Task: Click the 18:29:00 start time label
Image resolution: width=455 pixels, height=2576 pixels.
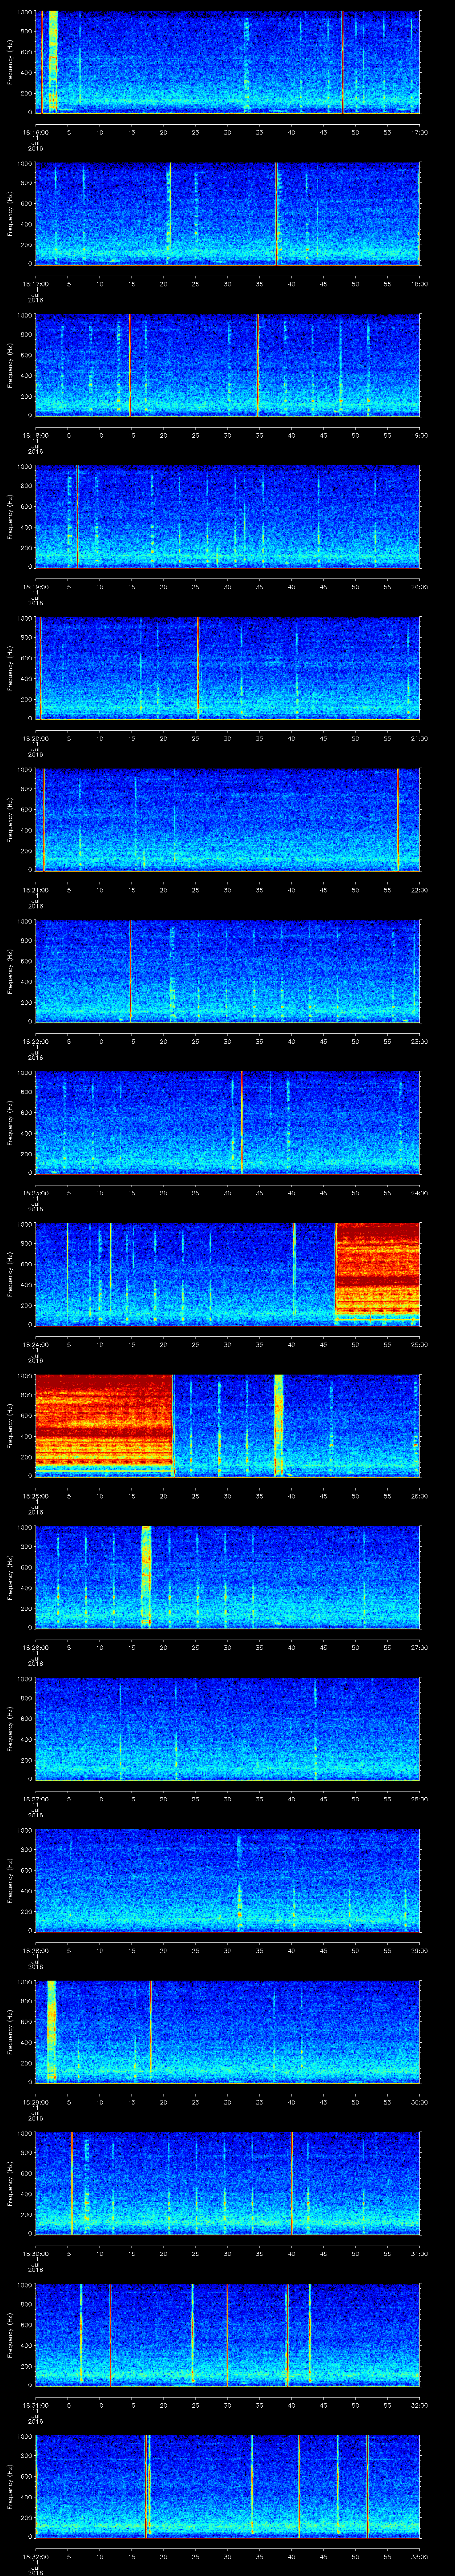Action: 35,2102
